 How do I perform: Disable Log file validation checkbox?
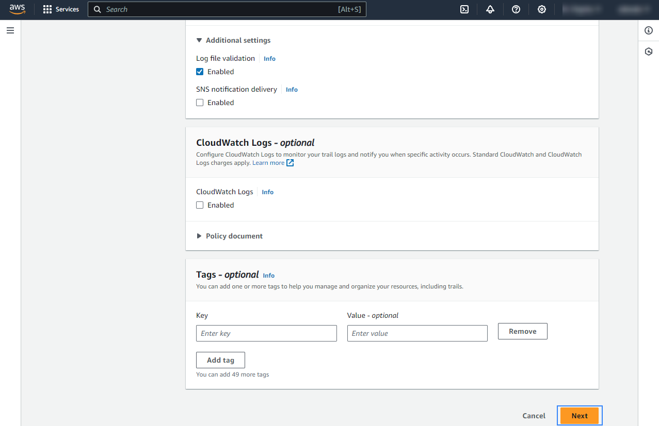coord(200,72)
